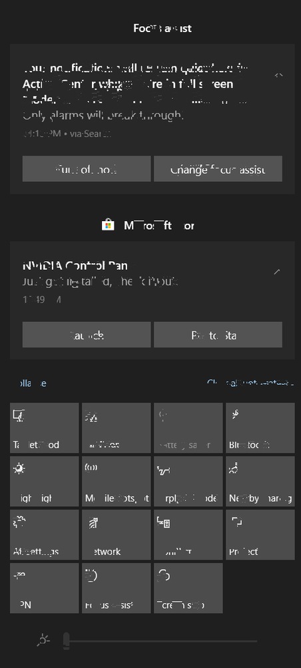Click the Mobile hotspot tile icon

tap(91, 468)
